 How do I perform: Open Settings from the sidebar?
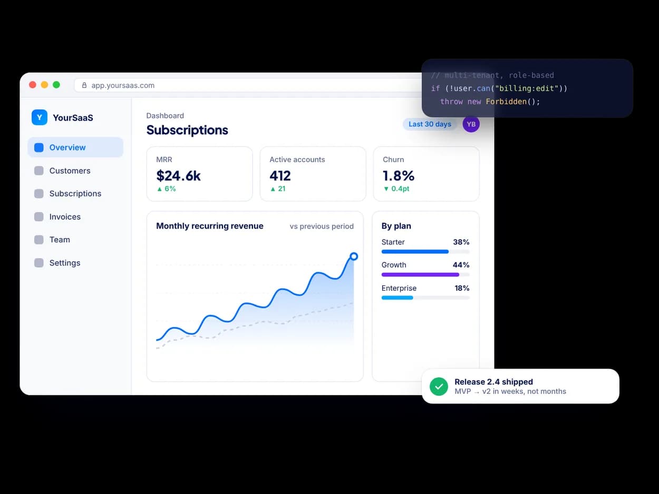point(75,263)
